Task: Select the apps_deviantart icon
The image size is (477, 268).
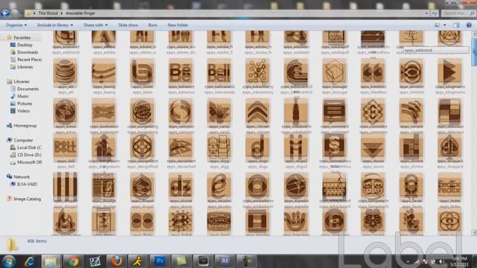Action: click(180, 147)
